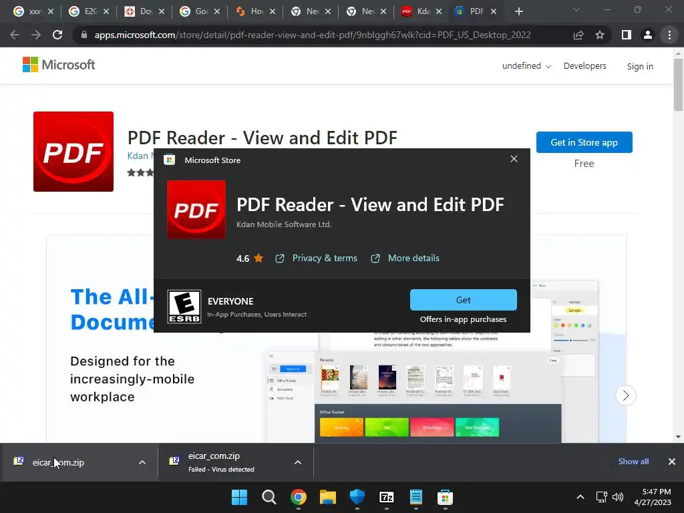Open 7-Zip from taskbar
684x513 pixels.
coord(387,497)
